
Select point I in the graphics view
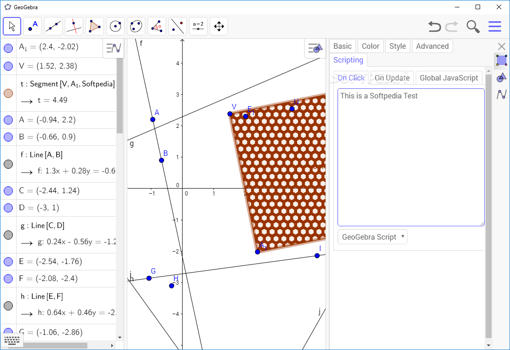pos(317,256)
